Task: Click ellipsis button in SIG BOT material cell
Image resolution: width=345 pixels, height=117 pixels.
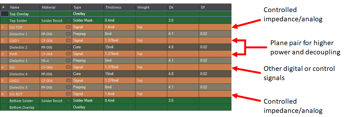Action: coord(69,94)
